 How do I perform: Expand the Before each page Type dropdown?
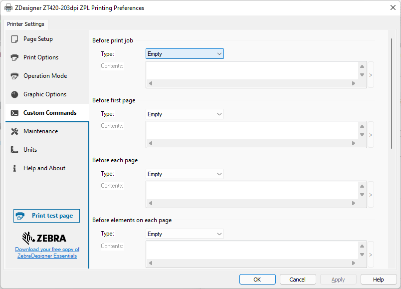[x=184, y=174]
